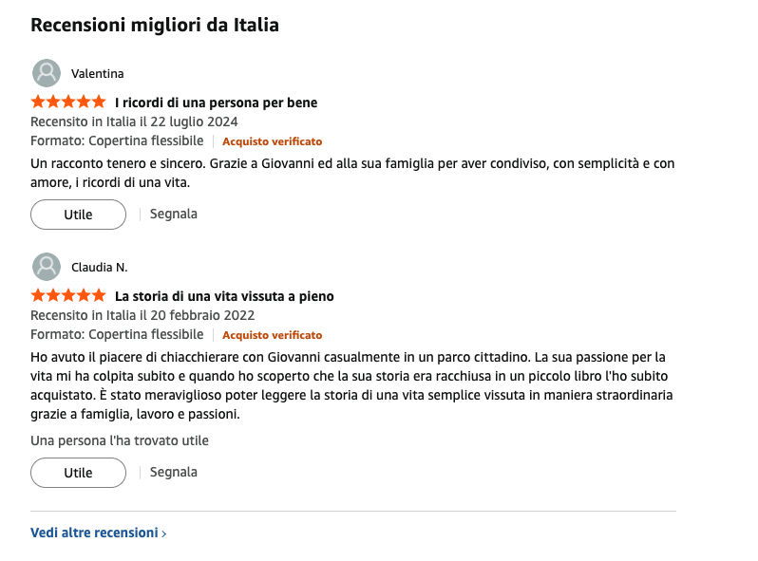Open 'La storia di una vita vissuta a pieno'

224,296
